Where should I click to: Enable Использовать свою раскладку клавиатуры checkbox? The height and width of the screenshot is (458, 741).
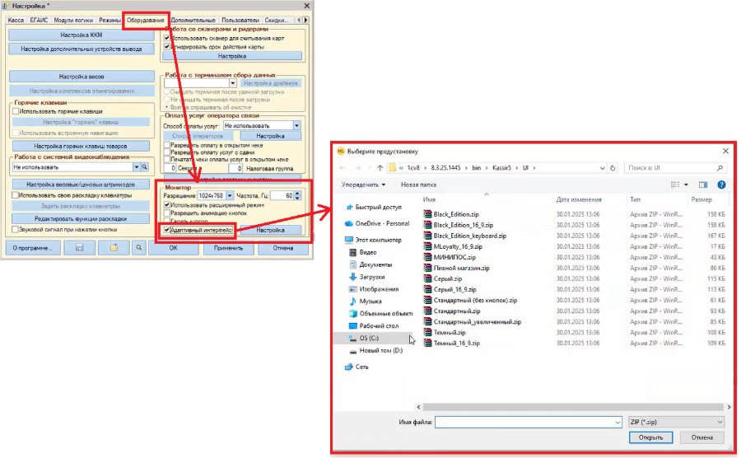(x=16, y=195)
